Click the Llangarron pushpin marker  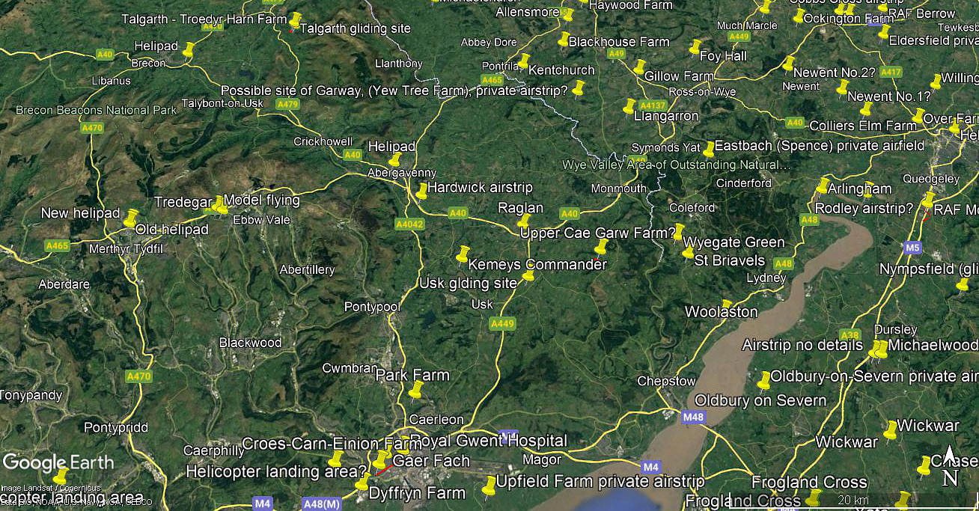(x=629, y=107)
